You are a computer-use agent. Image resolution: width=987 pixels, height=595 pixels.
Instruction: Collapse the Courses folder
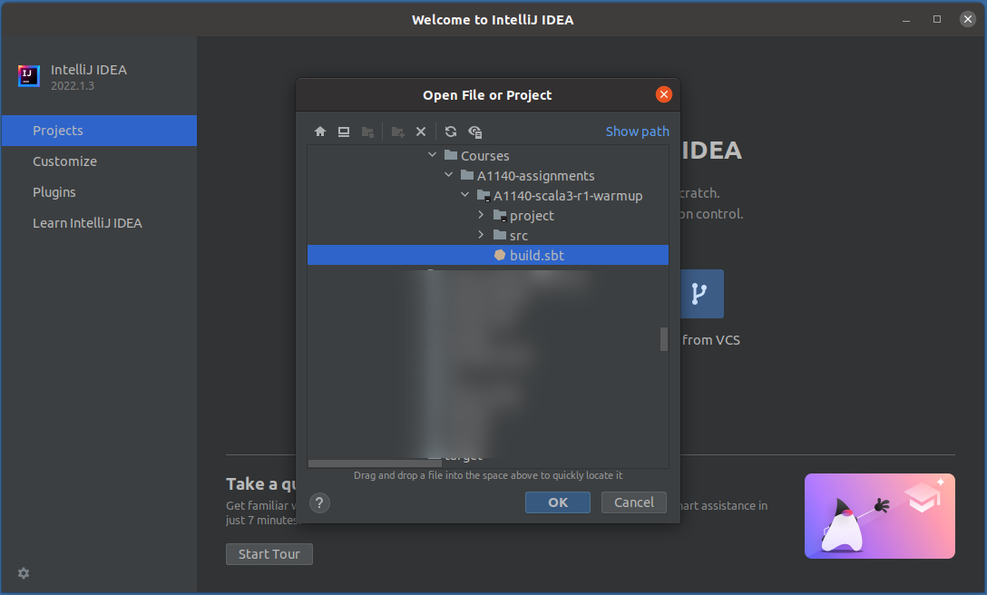[x=433, y=156]
